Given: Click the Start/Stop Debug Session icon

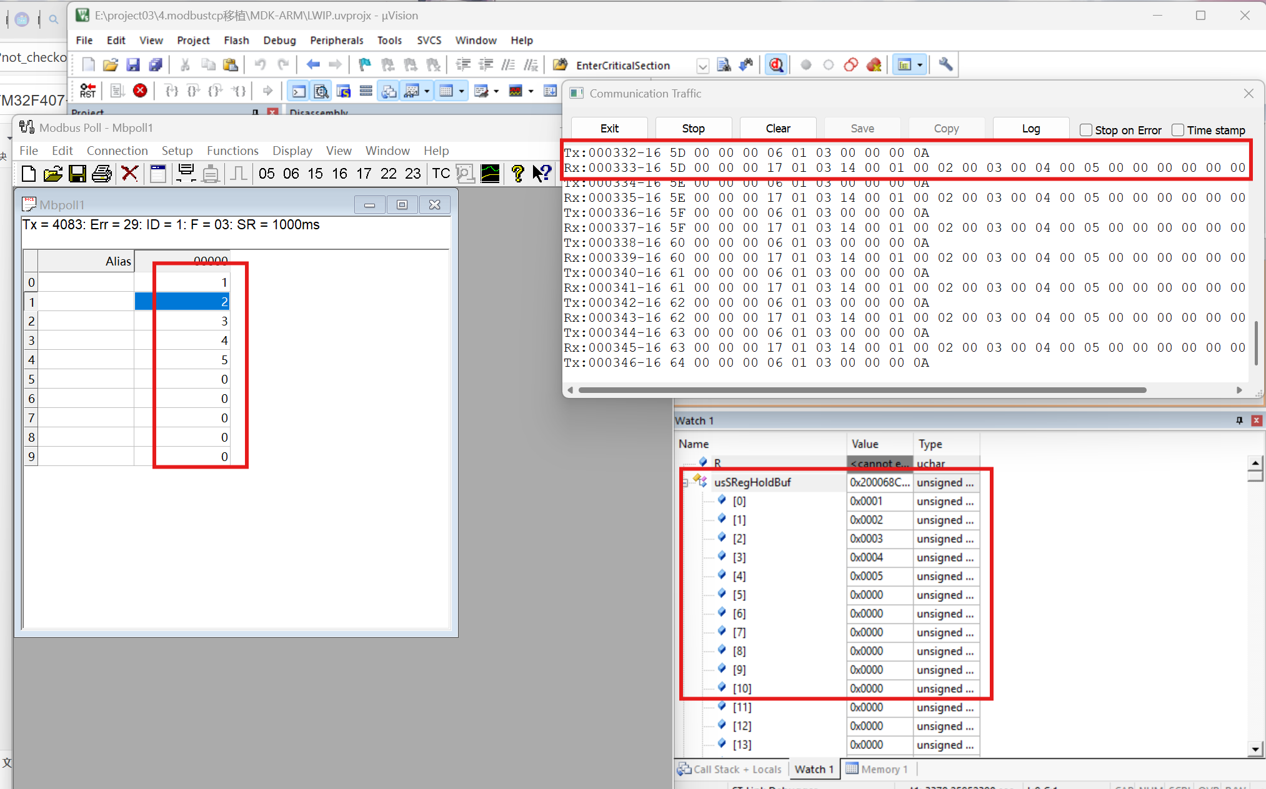Looking at the screenshot, I should coord(776,65).
